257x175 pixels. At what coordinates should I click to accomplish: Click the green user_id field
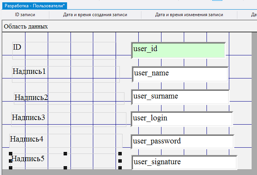[x=178, y=50]
